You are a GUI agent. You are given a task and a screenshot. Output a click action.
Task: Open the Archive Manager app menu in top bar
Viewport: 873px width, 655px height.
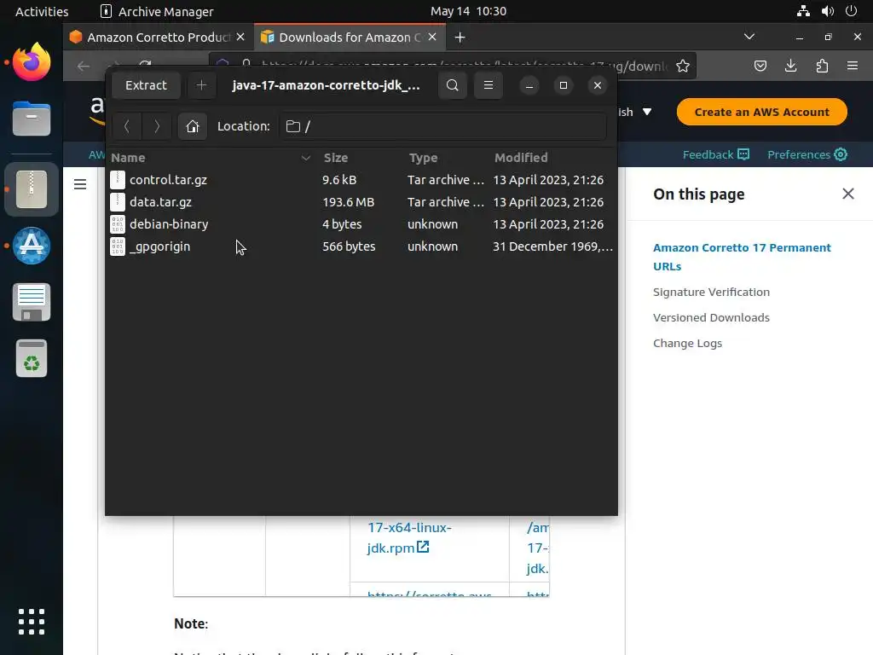157,11
